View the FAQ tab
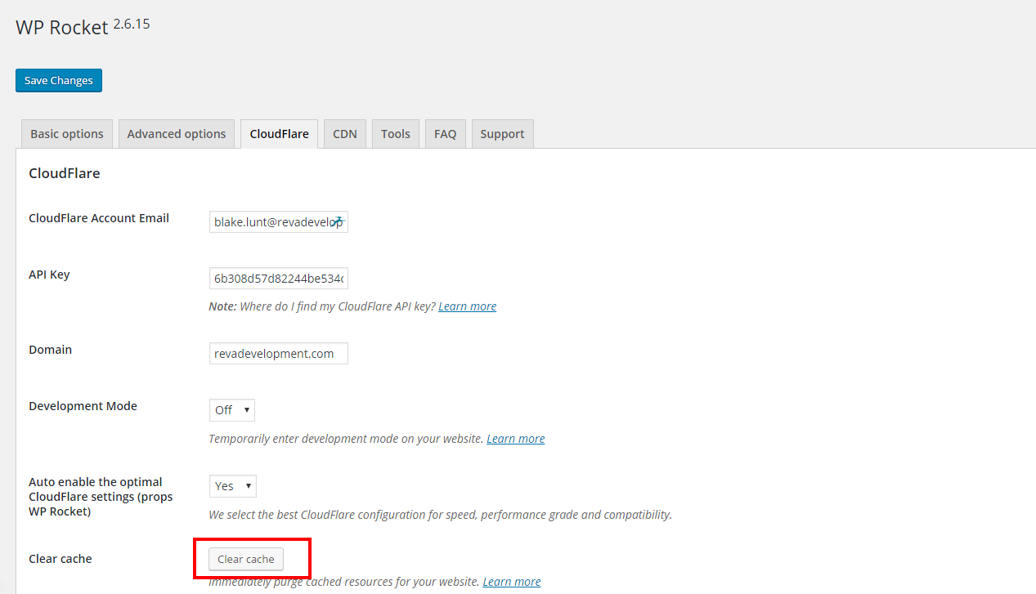Image resolution: width=1036 pixels, height=594 pixels. pyautogui.click(x=446, y=134)
